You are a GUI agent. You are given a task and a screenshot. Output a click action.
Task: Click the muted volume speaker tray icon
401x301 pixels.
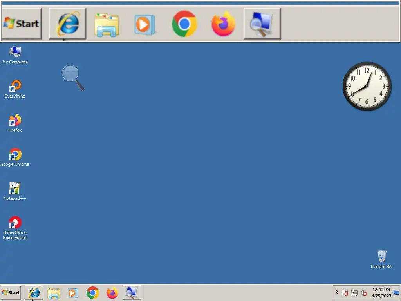(x=363, y=292)
